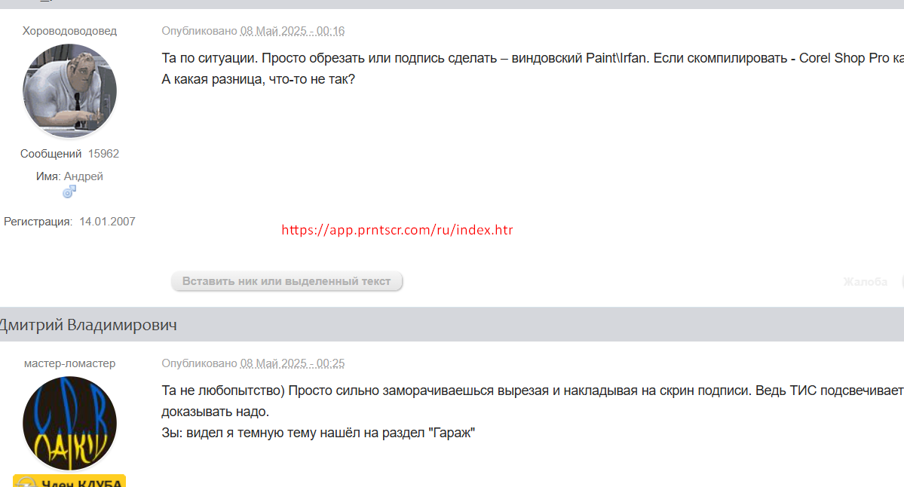Open the red prntscr.com link

(397, 230)
